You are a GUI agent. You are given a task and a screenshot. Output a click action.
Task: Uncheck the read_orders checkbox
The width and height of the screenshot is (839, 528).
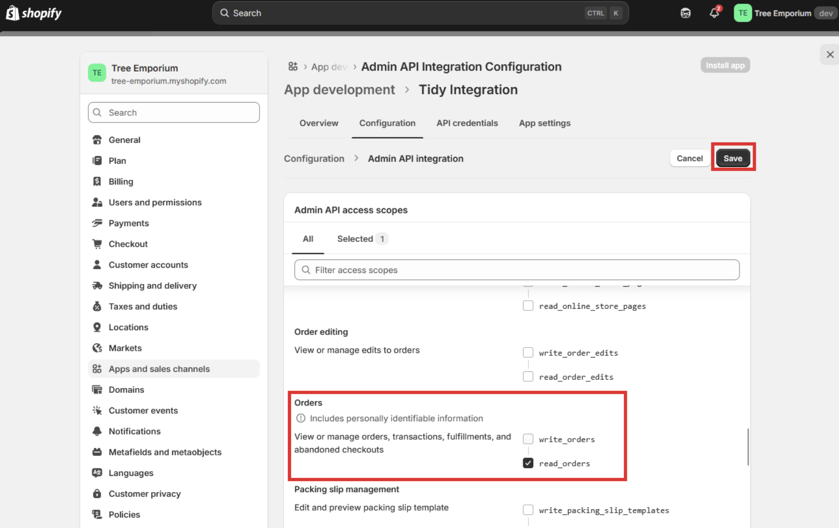pos(528,463)
